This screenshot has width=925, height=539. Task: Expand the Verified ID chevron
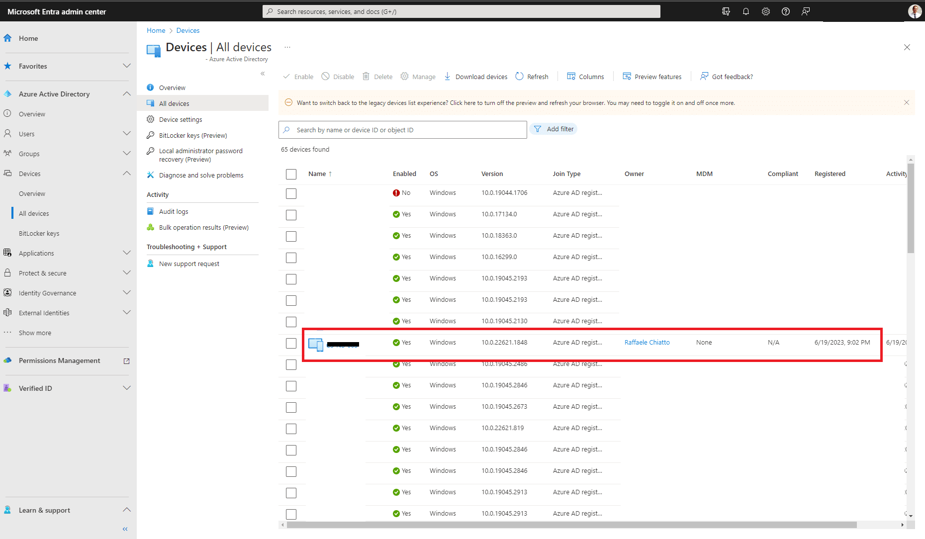[127, 388]
